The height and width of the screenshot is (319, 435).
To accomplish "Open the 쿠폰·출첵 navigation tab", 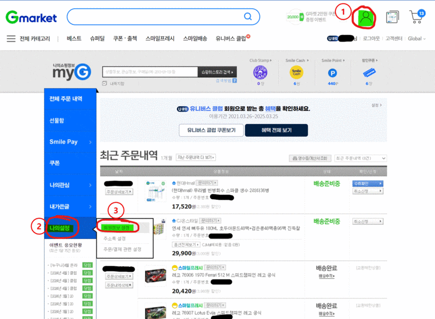I will (125, 39).
